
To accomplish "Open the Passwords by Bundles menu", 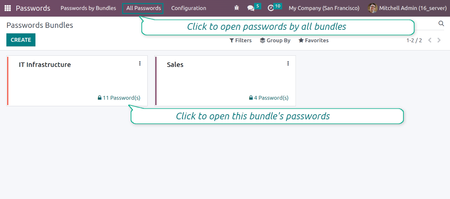I will pos(88,8).
